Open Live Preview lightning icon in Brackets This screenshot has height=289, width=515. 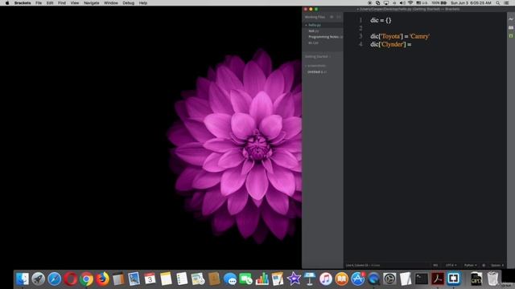[511, 19]
